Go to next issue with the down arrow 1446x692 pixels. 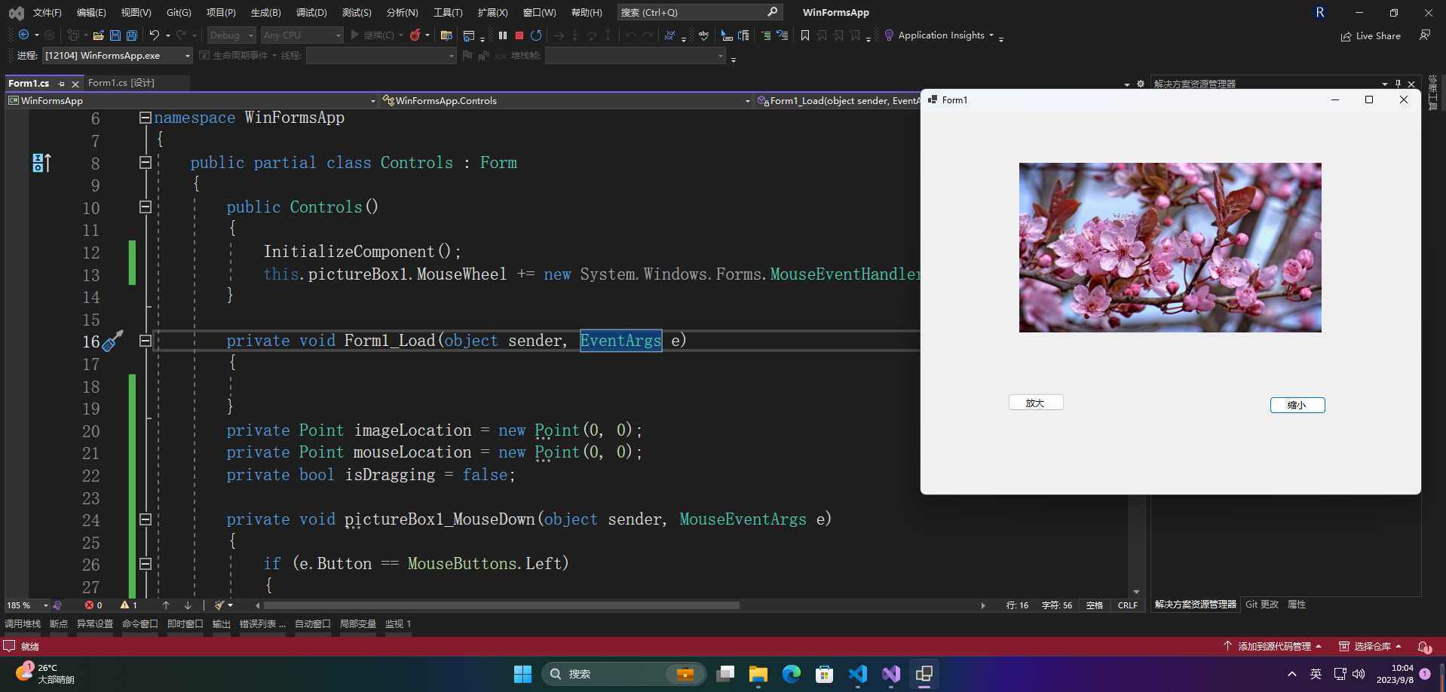pyautogui.click(x=188, y=605)
